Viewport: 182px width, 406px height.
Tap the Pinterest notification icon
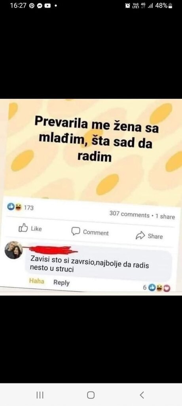coord(32,6)
